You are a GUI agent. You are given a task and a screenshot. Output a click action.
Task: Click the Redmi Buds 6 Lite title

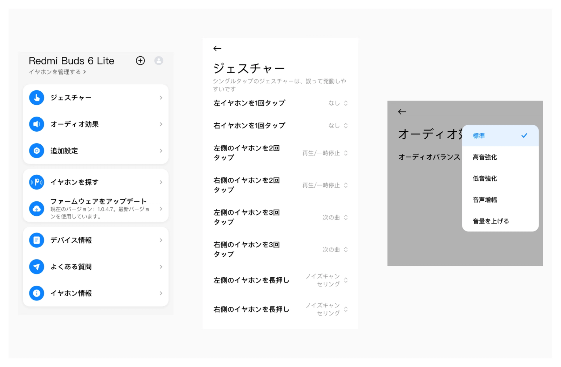(72, 61)
